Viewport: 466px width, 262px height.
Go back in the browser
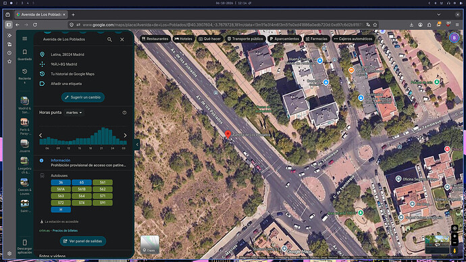click(x=18, y=25)
